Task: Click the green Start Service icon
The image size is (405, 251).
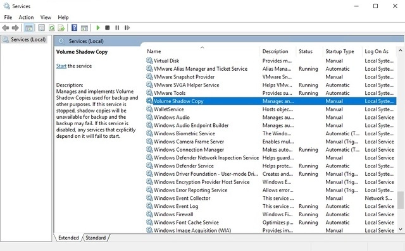Action: [98, 28]
